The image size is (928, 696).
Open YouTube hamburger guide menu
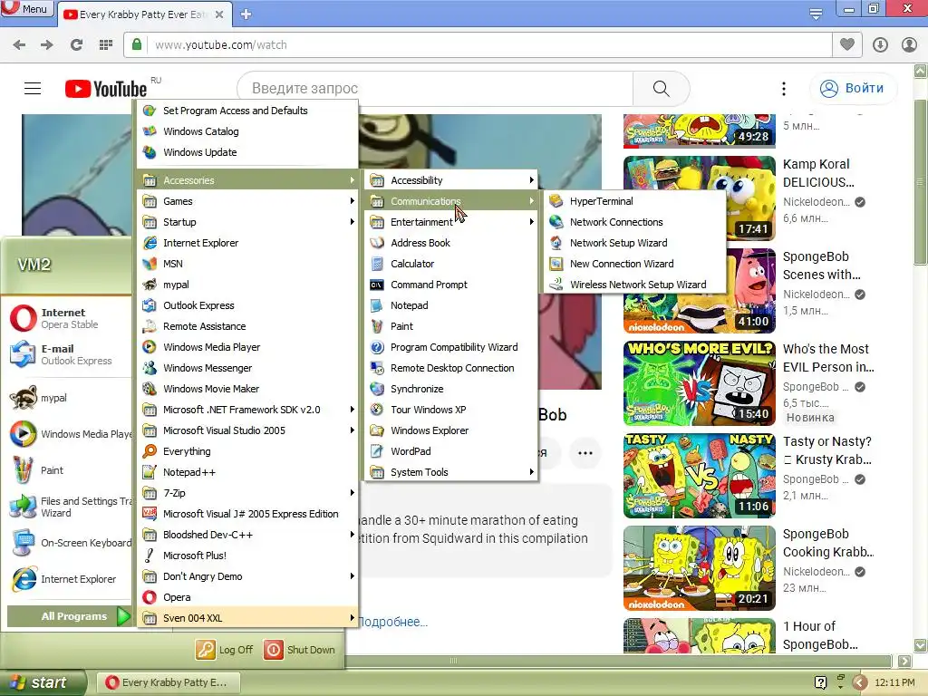point(33,88)
